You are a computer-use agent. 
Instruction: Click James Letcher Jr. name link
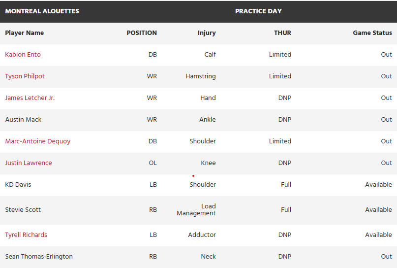[30, 98]
